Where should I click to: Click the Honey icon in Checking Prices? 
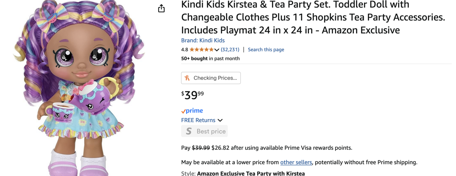pyautogui.click(x=187, y=78)
